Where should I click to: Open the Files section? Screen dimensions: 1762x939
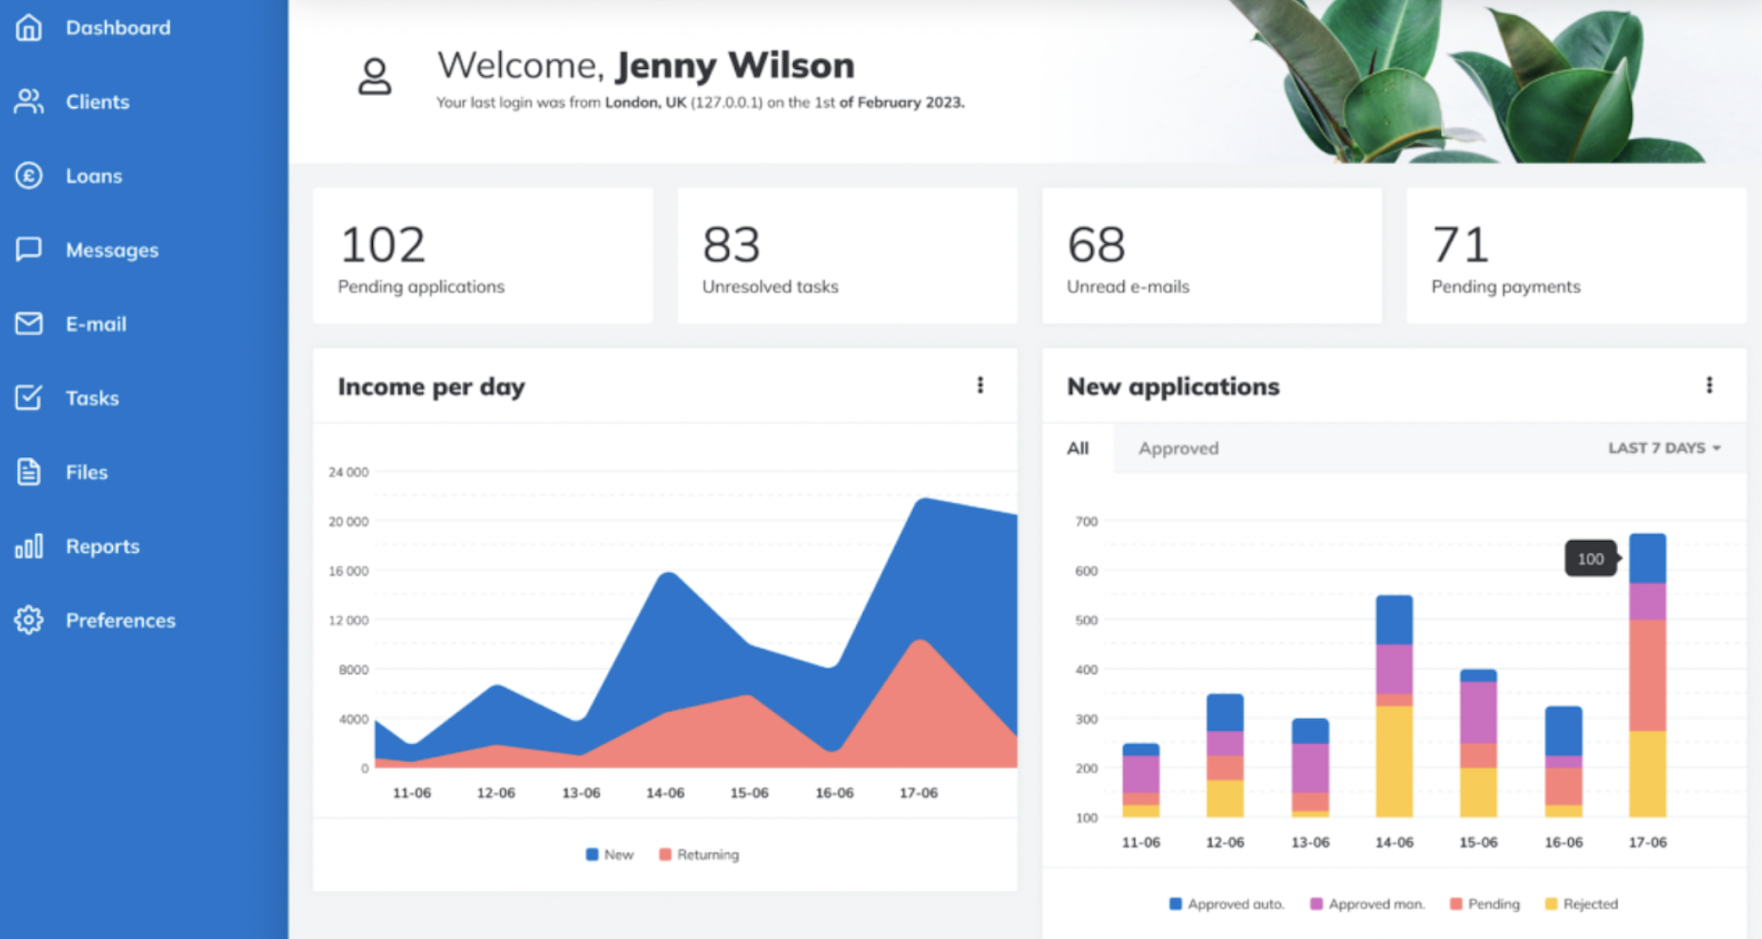coord(86,472)
